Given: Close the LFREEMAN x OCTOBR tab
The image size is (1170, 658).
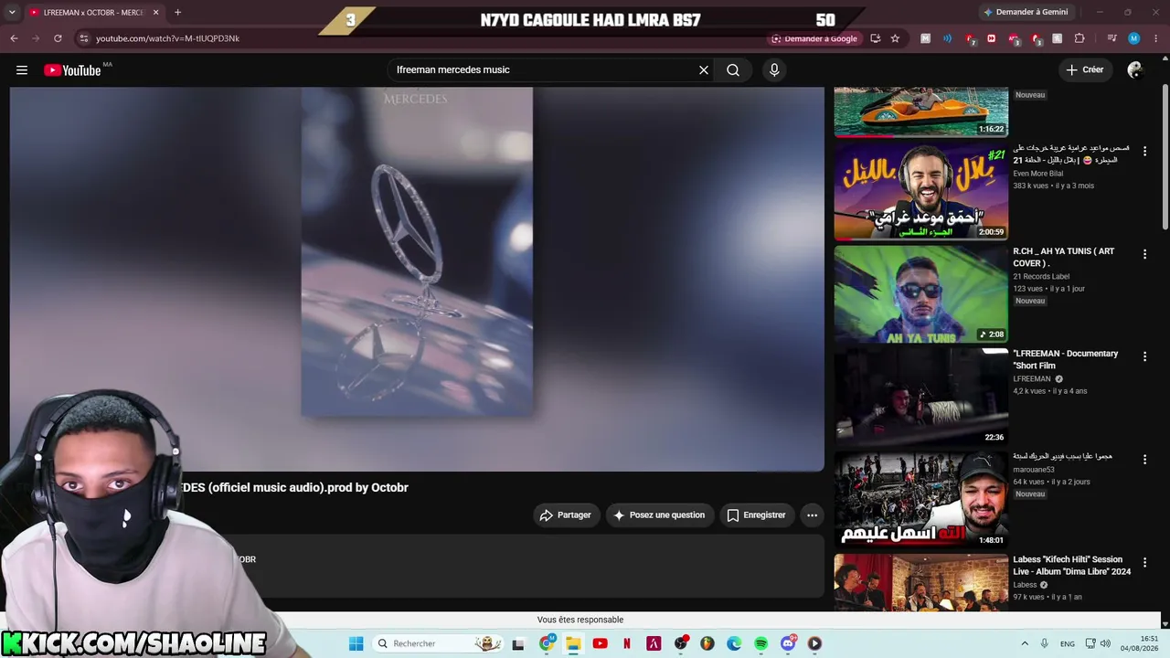Looking at the screenshot, I should (155, 13).
